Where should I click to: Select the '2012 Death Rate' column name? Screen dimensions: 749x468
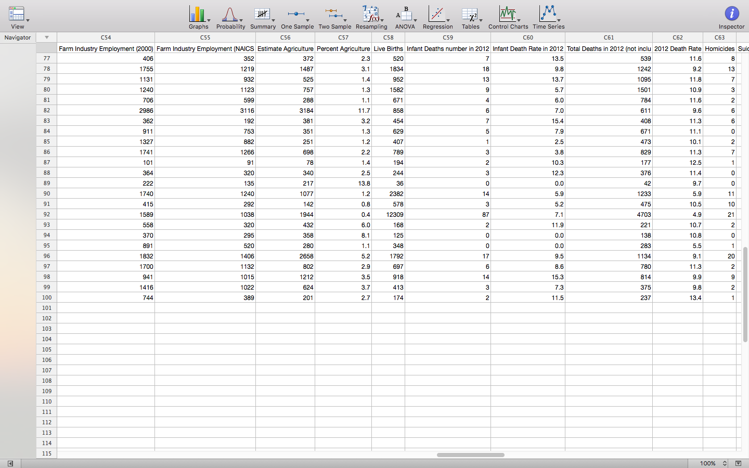click(678, 48)
